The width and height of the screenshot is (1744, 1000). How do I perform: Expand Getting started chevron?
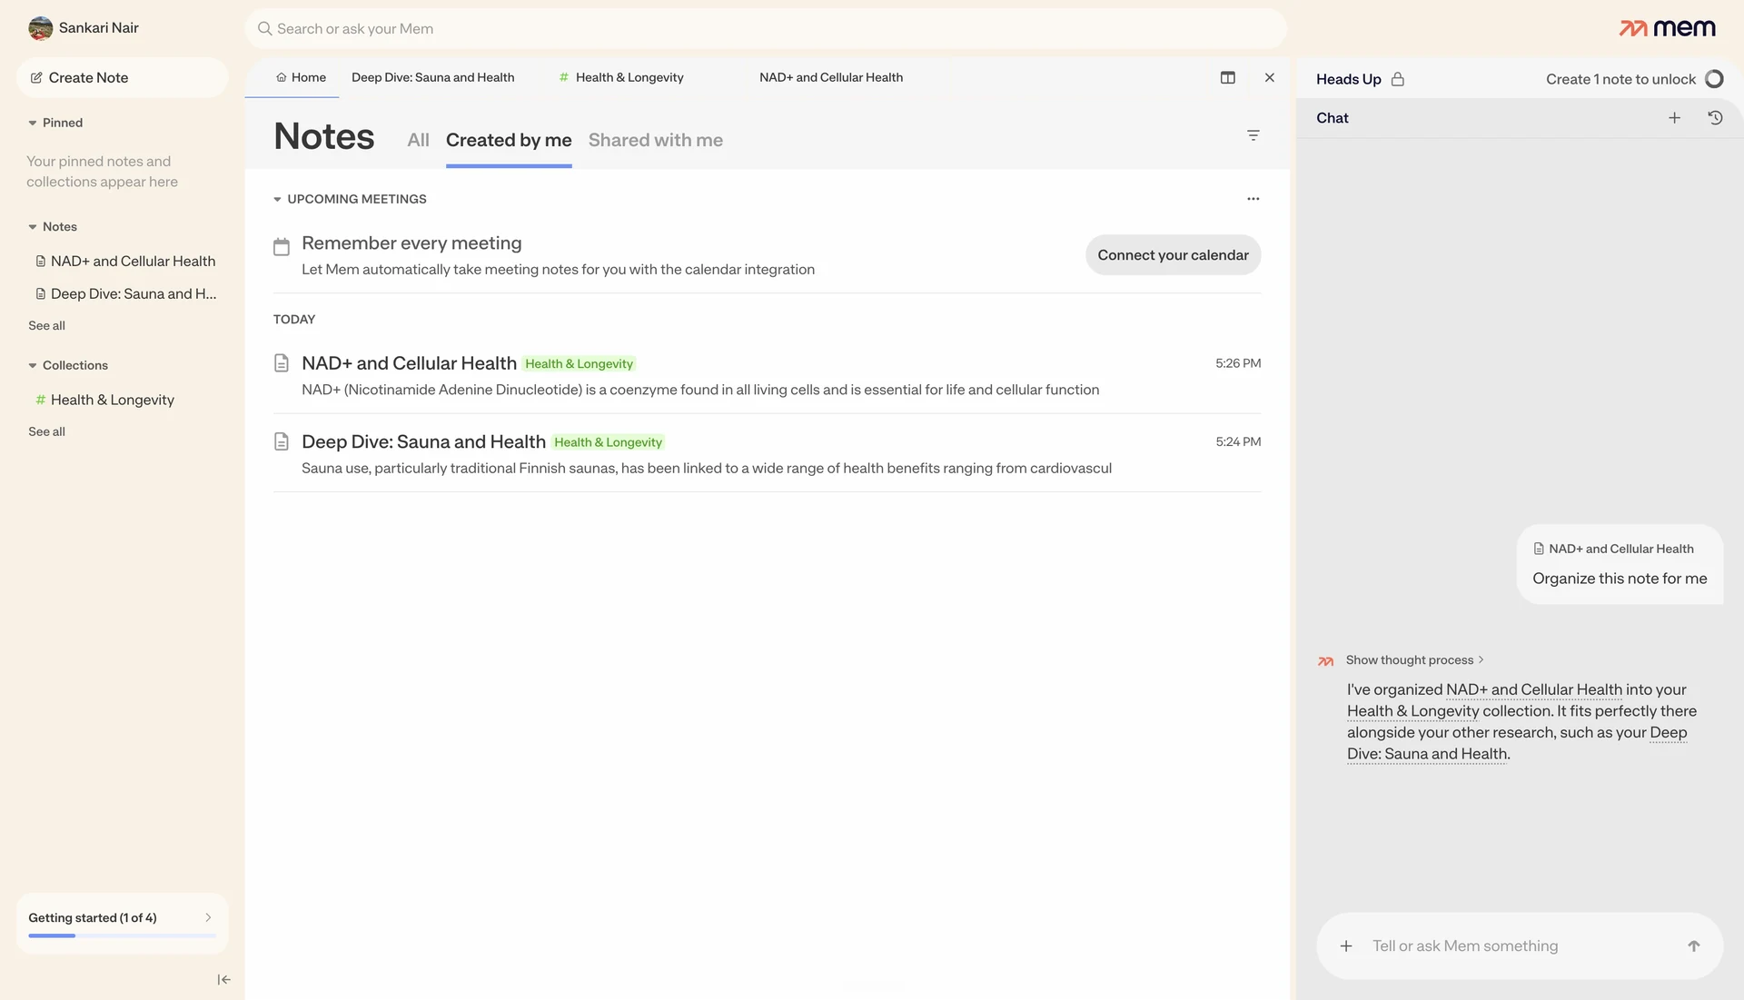(x=208, y=918)
